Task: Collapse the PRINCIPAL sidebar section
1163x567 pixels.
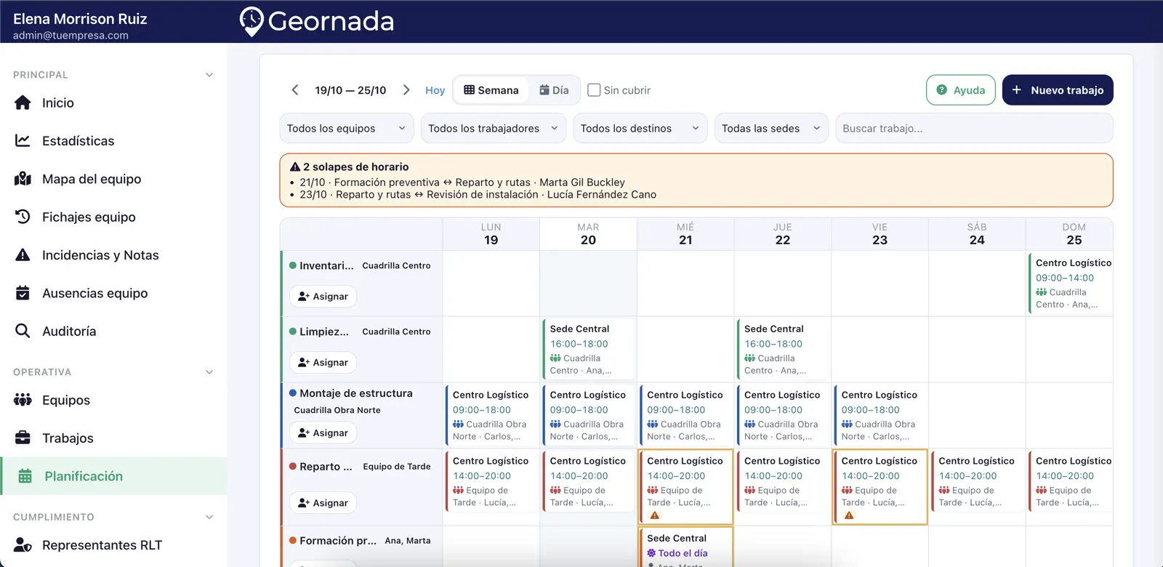Action: point(209,75)
